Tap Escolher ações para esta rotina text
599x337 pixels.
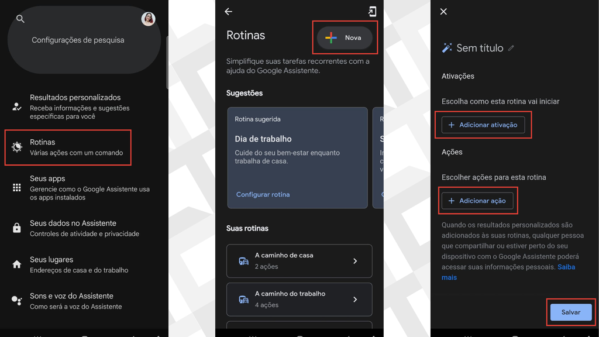(494, 177)
